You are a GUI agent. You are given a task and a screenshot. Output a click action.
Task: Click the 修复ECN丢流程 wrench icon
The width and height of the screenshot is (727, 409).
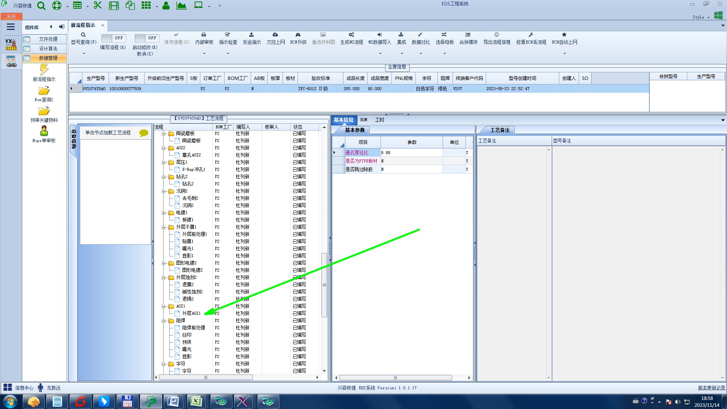tap(531, 35)
